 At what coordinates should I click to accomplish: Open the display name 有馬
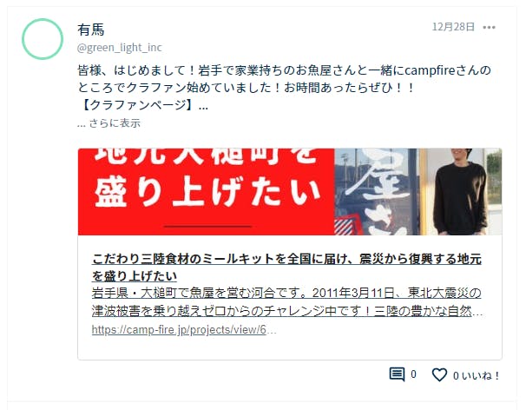point(91,30)
